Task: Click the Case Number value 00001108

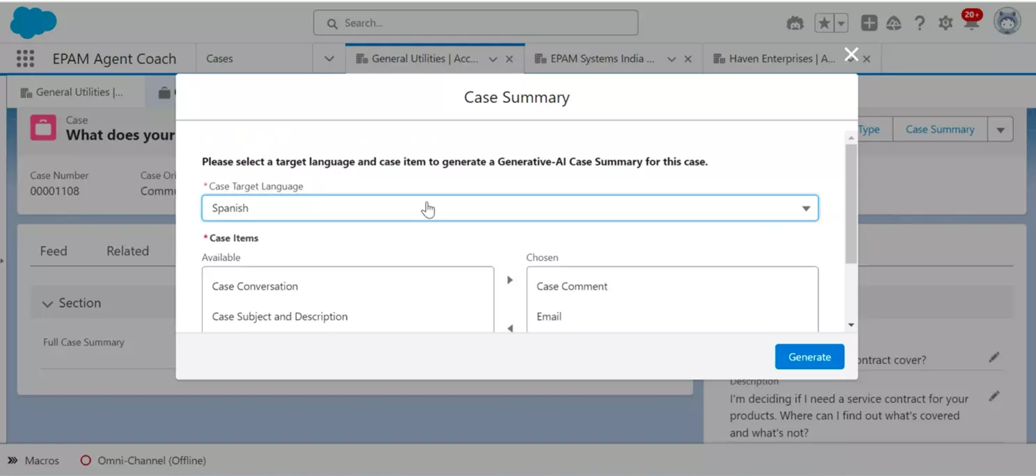Action: tap(54, 191)
